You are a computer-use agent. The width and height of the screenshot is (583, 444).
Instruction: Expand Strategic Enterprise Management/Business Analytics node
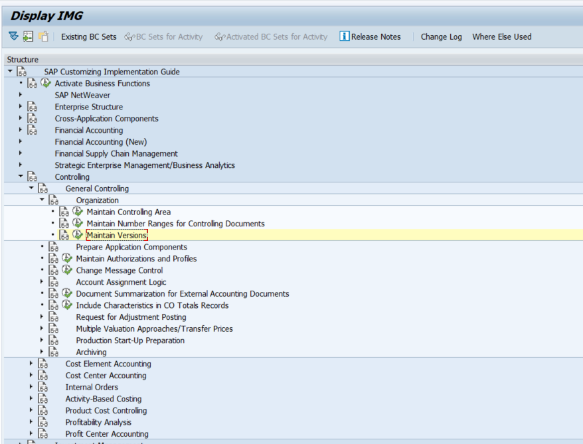pos(21,165)
